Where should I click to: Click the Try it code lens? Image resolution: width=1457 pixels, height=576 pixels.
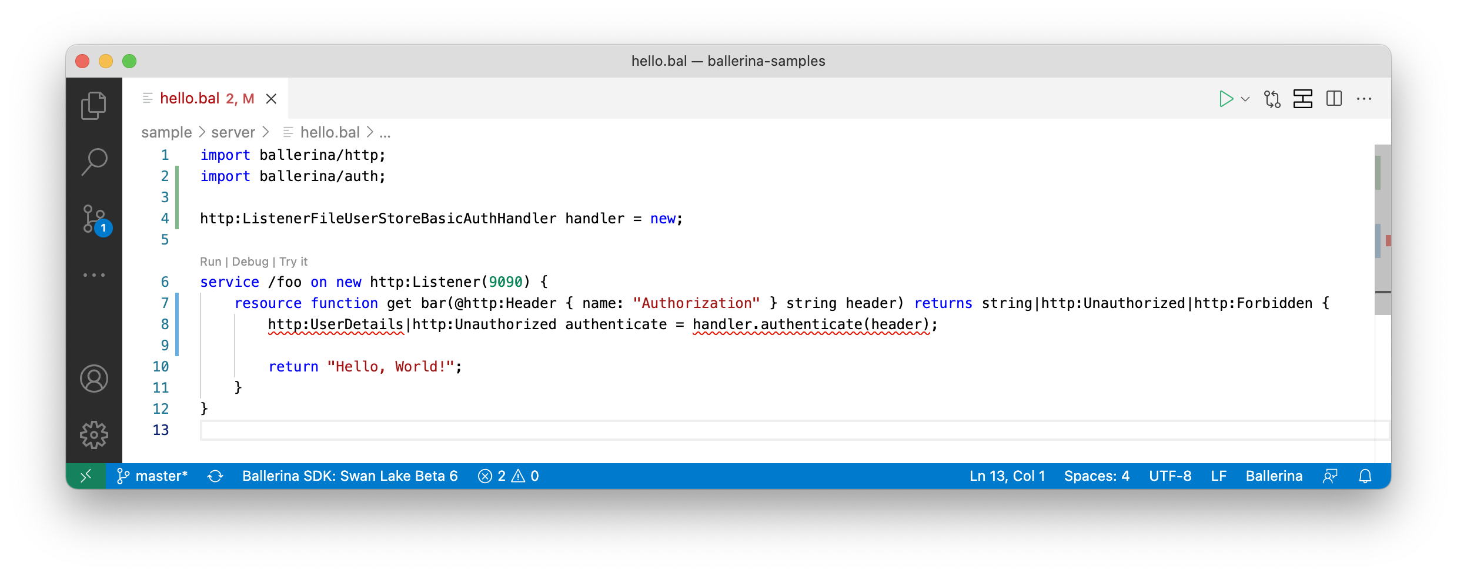point(293,262)
